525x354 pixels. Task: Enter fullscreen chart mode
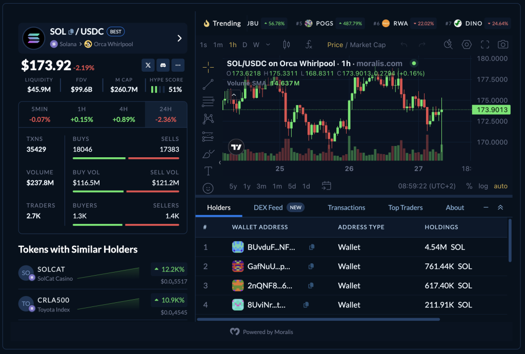click(x=485, y=45)
